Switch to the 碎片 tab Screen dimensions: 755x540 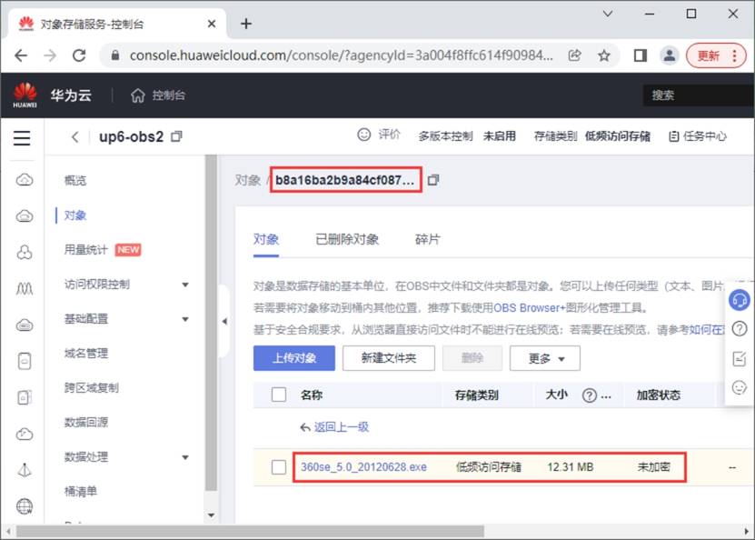[428, 239]
